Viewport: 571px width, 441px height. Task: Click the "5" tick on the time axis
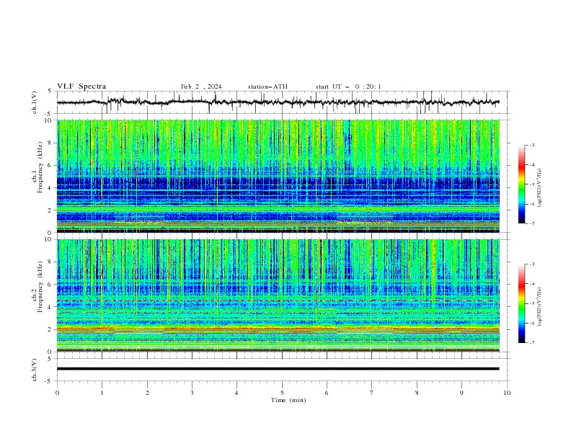pos(282,393)
